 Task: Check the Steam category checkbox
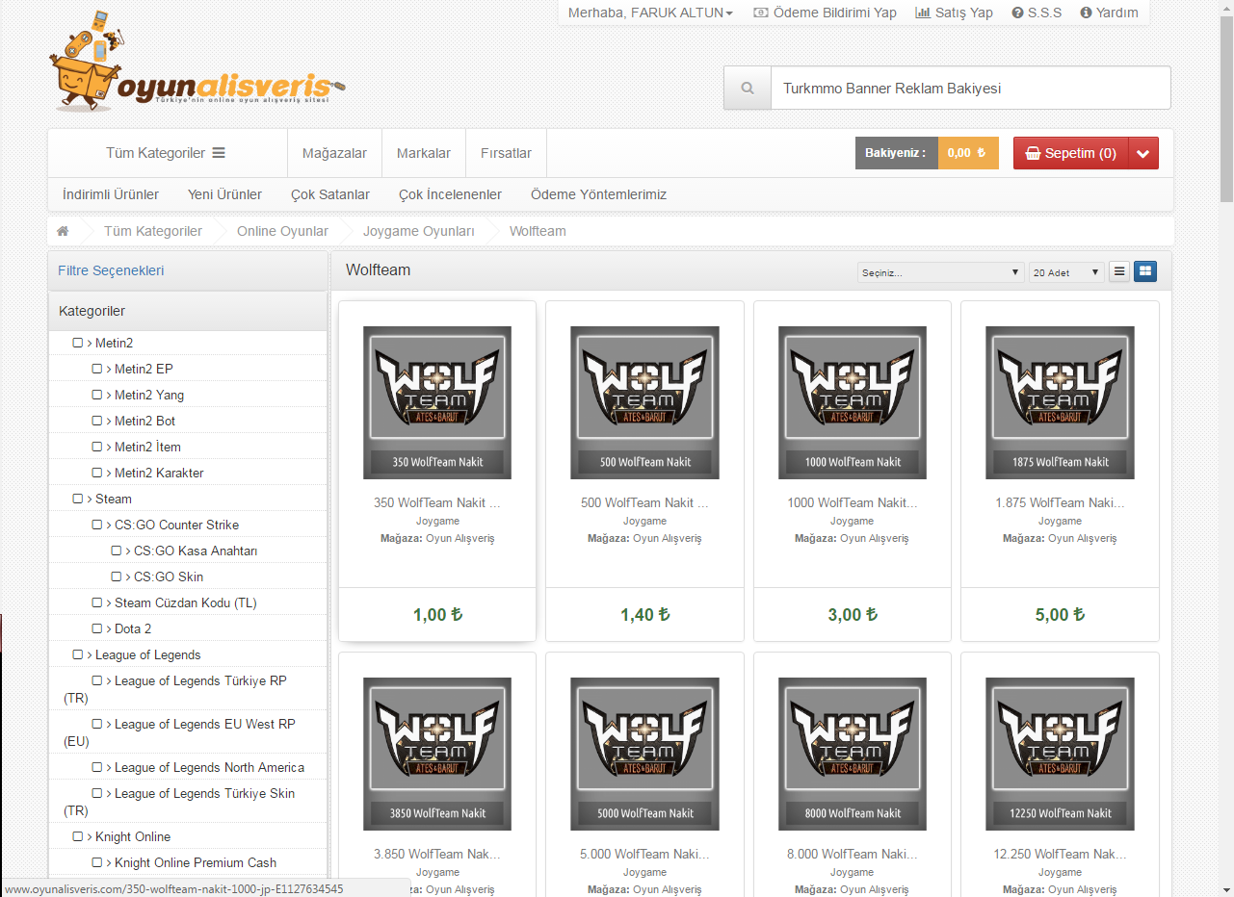(x=78, y=499)
